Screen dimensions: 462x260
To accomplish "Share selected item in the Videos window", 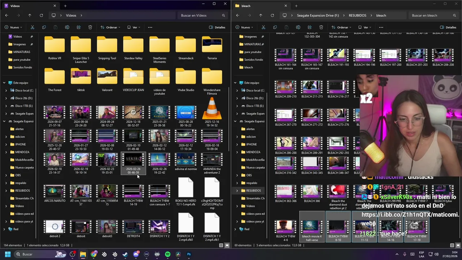I will [x=78, y=27].
